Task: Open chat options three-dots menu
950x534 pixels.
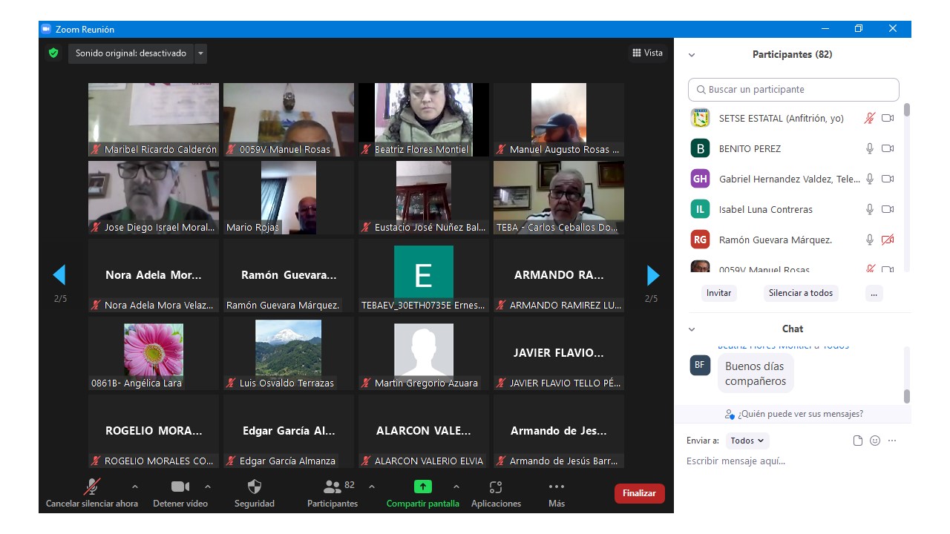Action: point(892,441)
